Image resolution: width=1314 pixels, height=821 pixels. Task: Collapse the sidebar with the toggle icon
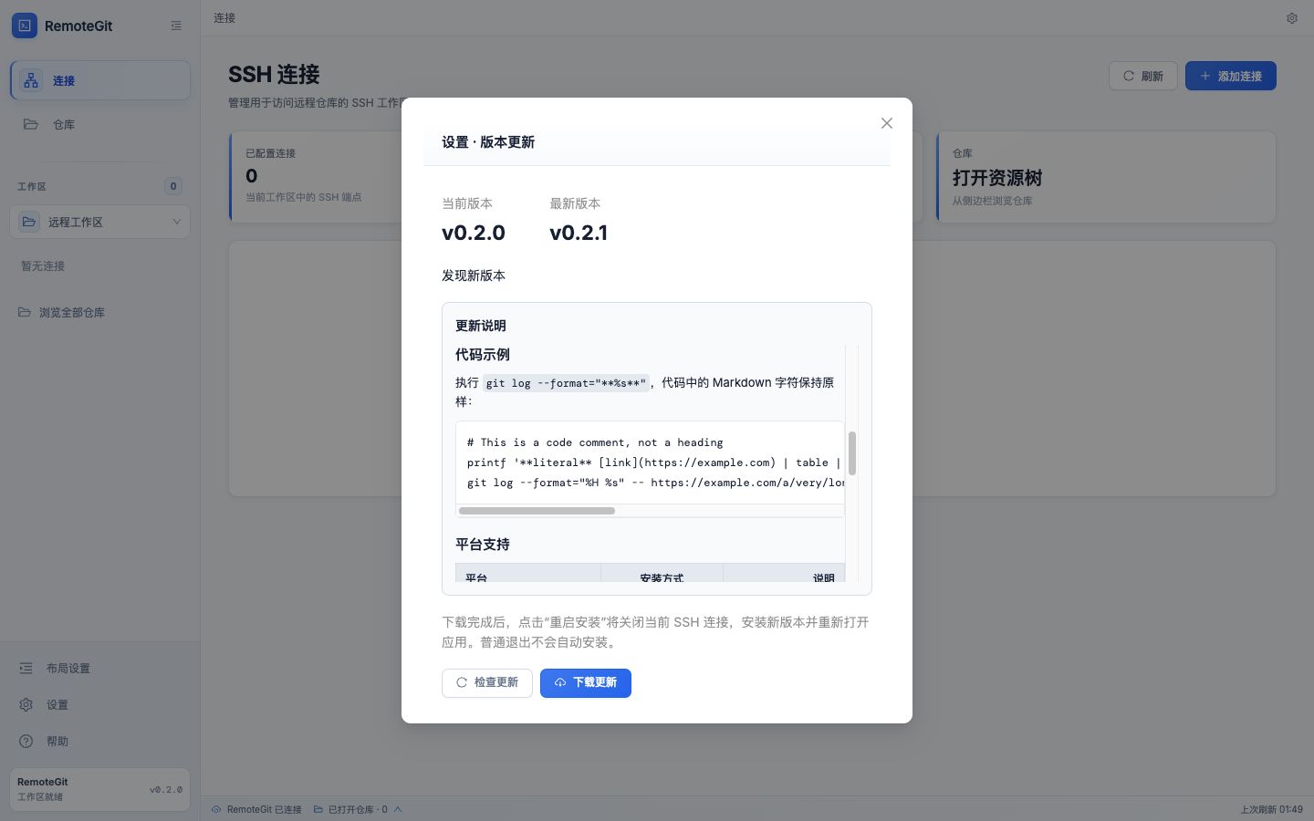(176, 26)
